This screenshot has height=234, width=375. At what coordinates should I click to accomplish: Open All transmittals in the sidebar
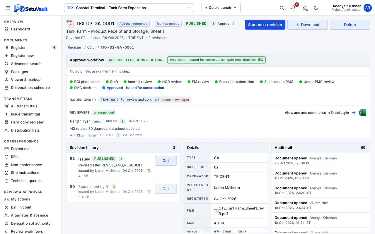(x=30, y=106)
